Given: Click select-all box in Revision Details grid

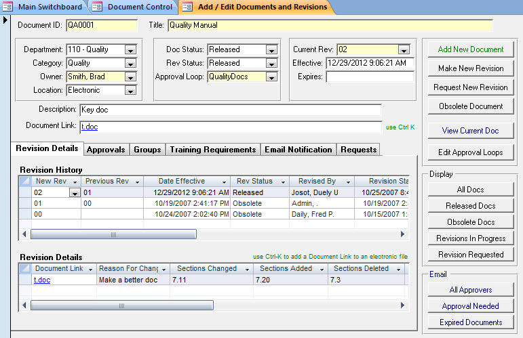Looking at the screenshot, I should pyautogui.click(x=24, y=268).
